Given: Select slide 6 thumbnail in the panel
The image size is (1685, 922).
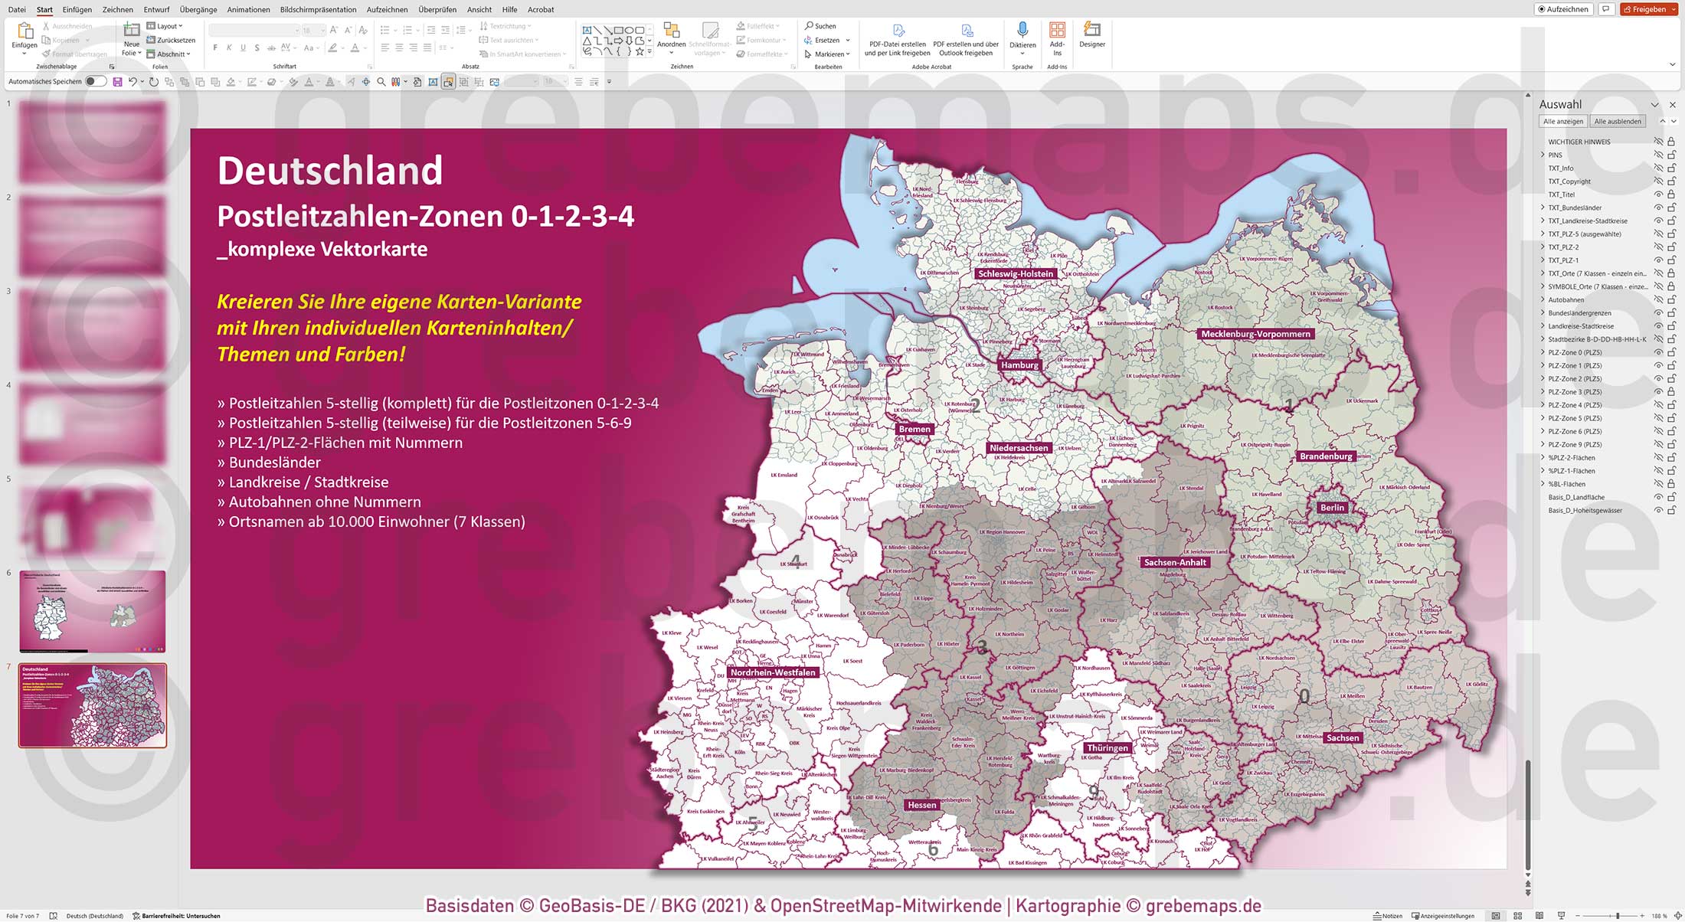Looking at the screenshot, I should (91, 609).
